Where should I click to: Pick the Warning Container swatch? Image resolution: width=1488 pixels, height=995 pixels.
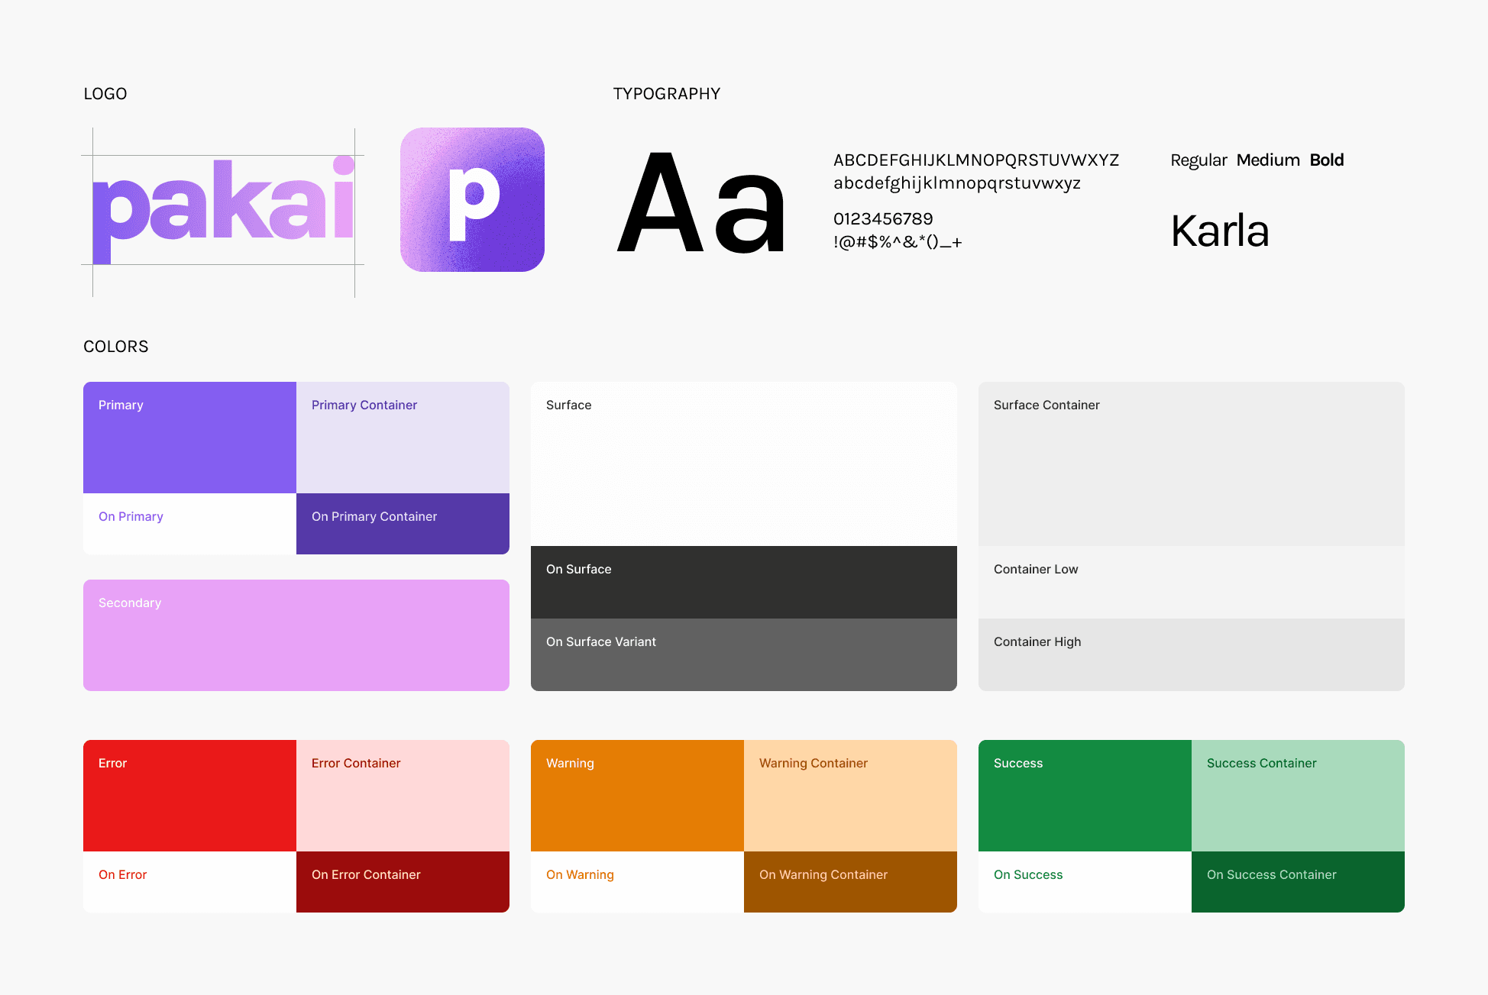point(850,796)
